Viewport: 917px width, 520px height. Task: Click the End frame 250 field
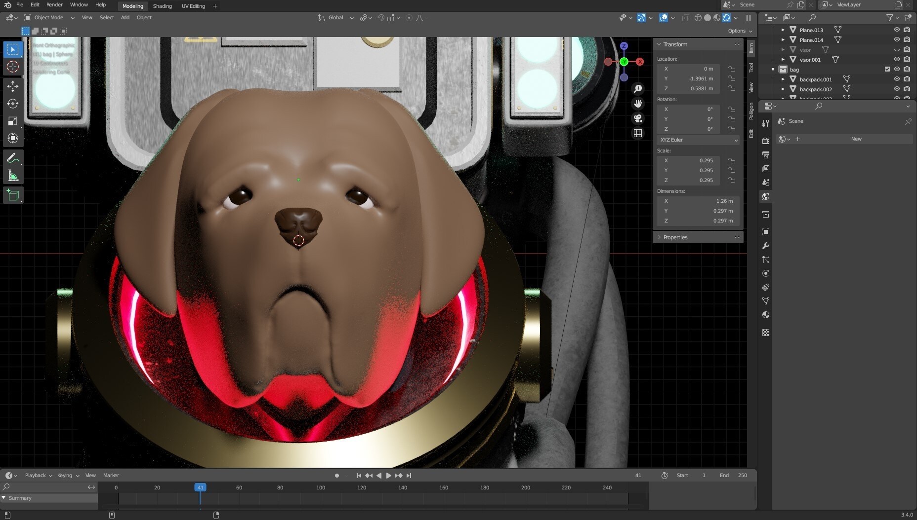pyautogui.click(x=734, y=475)
